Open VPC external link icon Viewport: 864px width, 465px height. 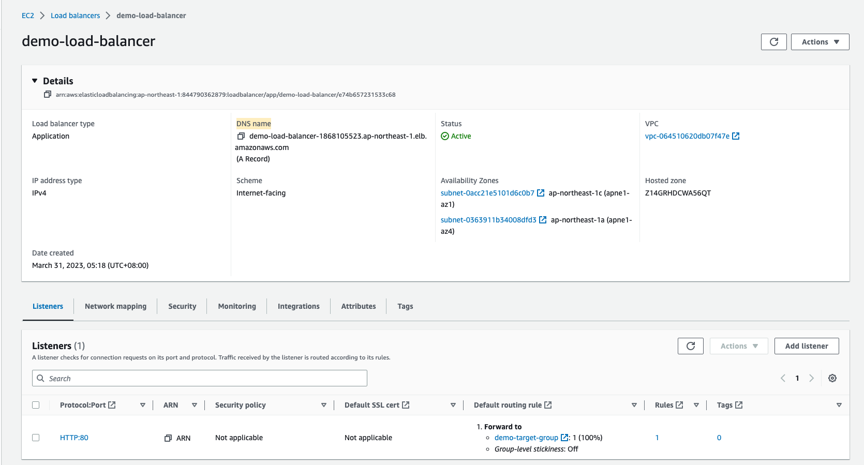click(736, 136)
